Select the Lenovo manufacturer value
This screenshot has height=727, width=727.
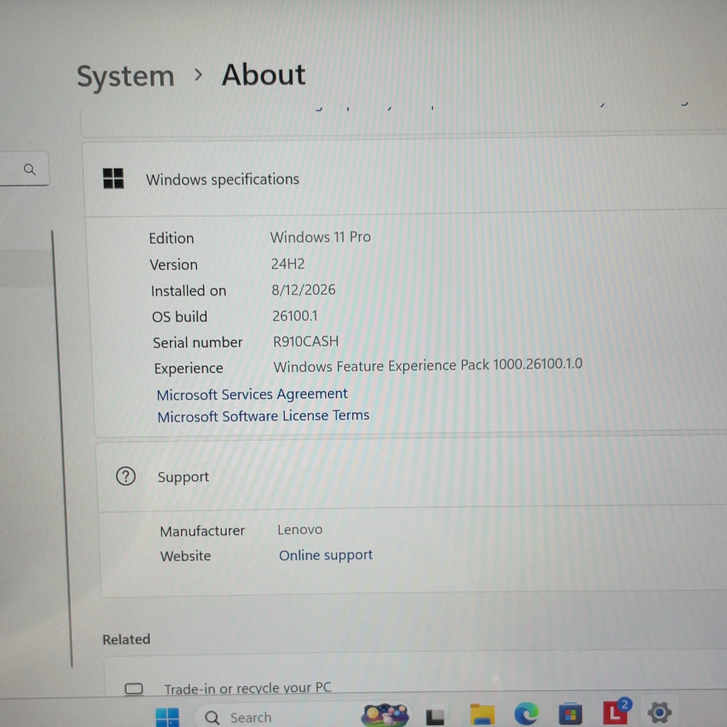pos(300,529)
